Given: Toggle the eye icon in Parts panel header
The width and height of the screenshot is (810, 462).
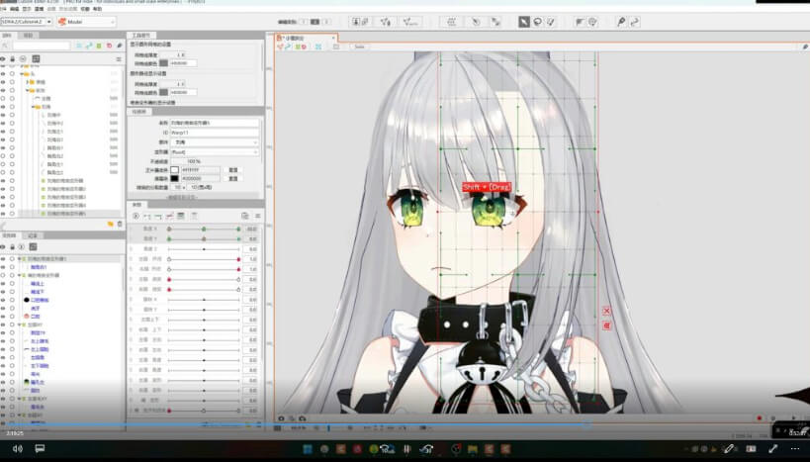Looking at the screenshot, I should coord(3,59).
